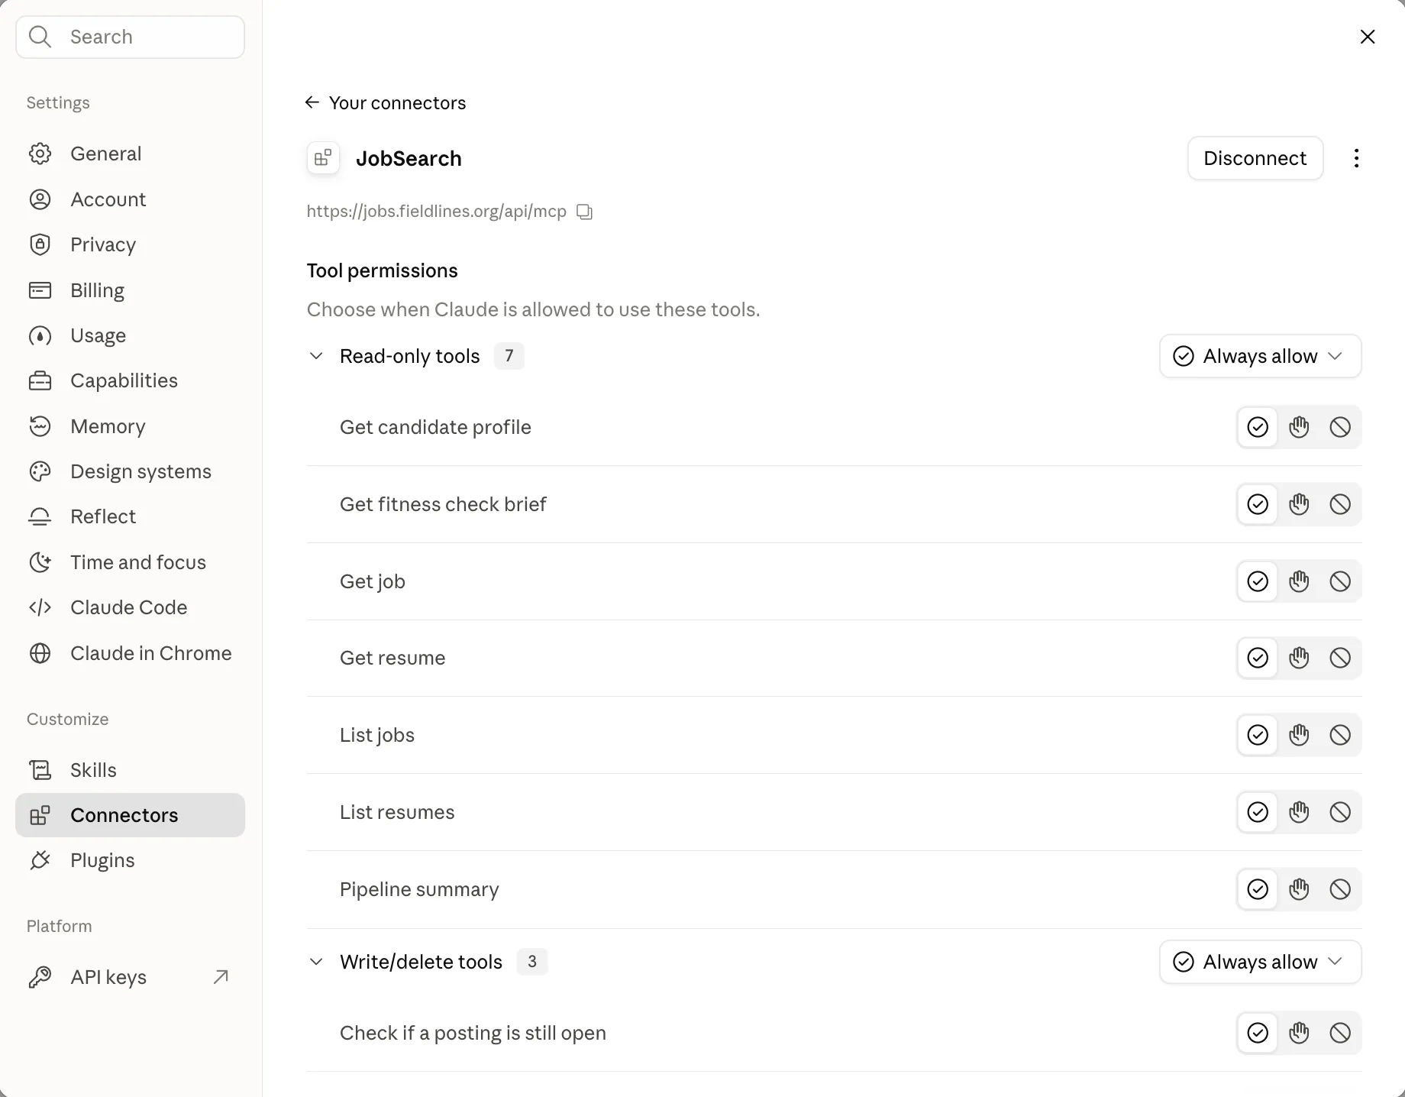Open the JobSearch three-dot options menu

1356,158
